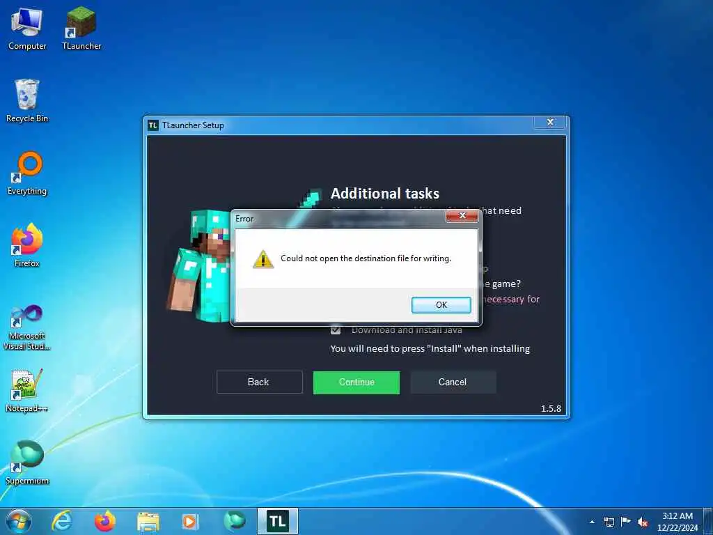Image resolution: width=713 pixels, height=535 pixels.
Task: Open the Windows Start menu
Action: point(19,521)
